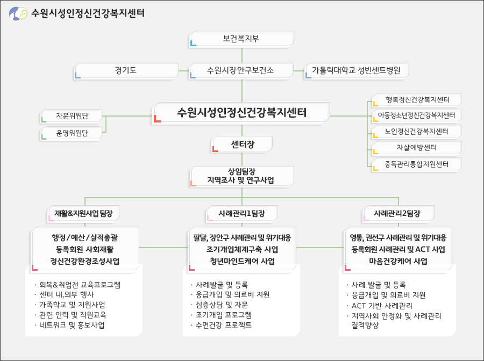
Task: Click 수면건강 프로젝트 item
Action: (224, 325)
